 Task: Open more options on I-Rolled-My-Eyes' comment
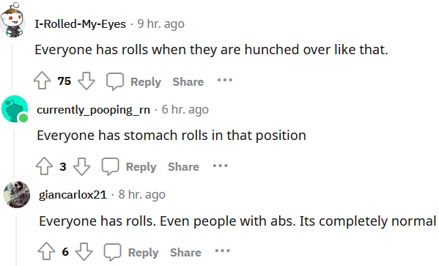point(225,80)
